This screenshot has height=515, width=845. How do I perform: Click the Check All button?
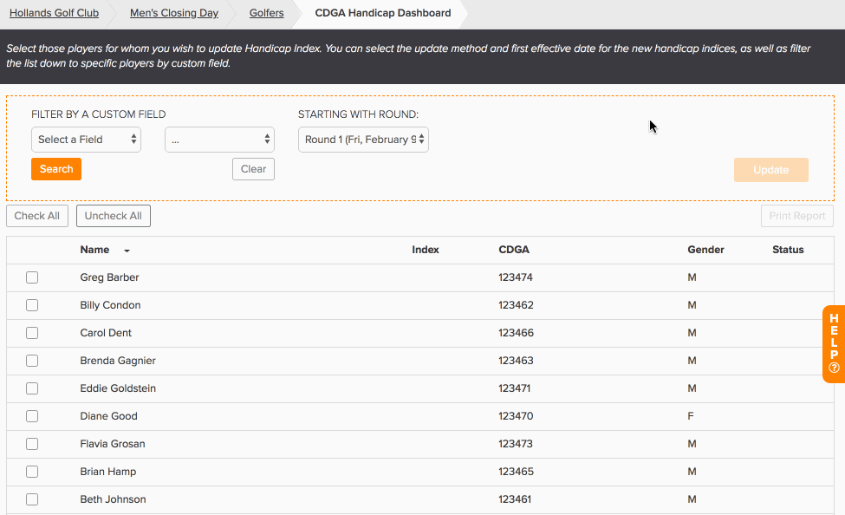pos(37,216)
